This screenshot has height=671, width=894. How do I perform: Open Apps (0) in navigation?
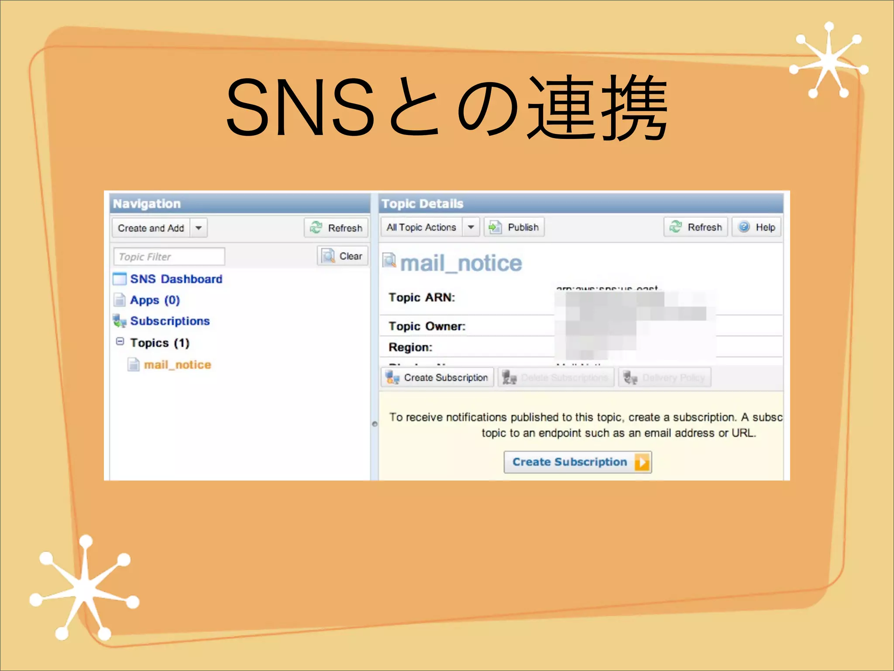(155, 300)
